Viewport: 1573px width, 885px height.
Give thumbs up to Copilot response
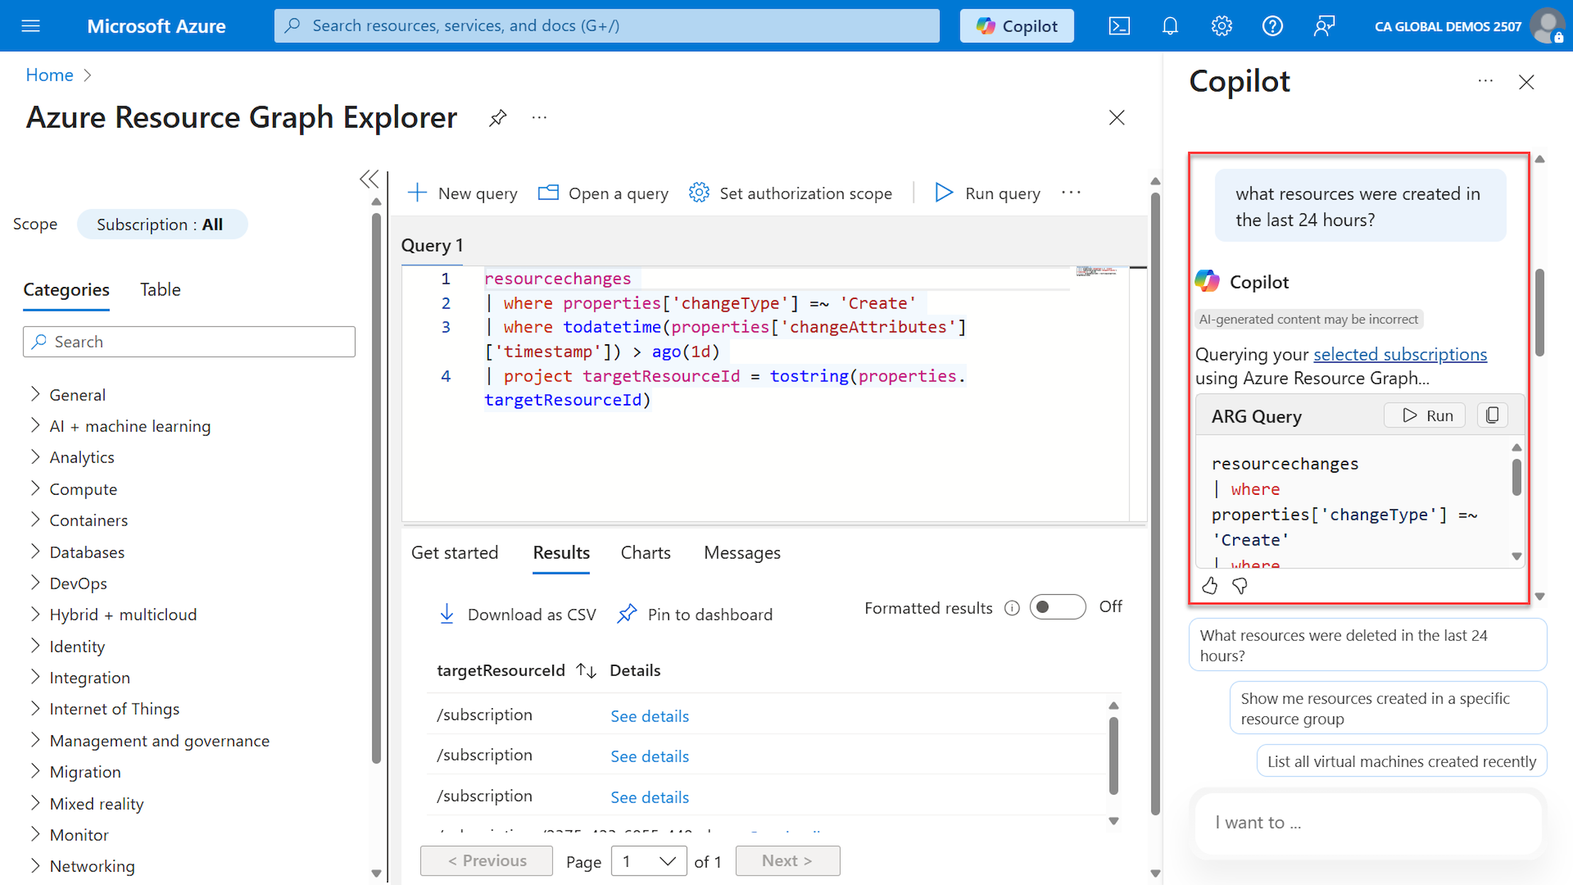click(1209, 586)
